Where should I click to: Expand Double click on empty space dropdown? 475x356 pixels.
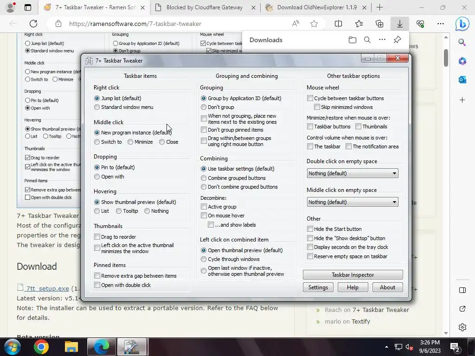[353, 173]
